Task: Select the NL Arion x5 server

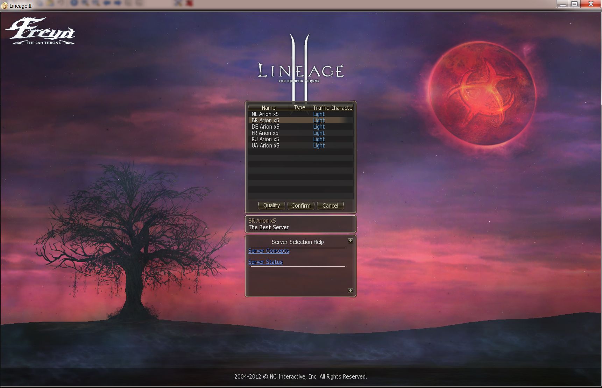Action: pyautogui.click(x=265, y=114)
